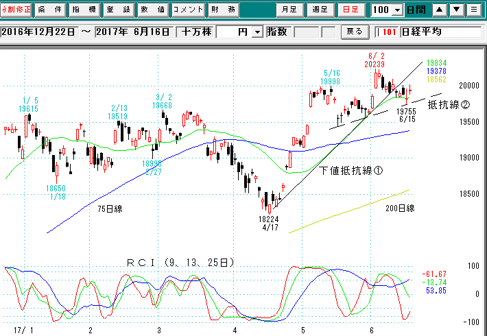Open the 指標 indicator menu
The image size is (487, 336).
click(85, 10)
